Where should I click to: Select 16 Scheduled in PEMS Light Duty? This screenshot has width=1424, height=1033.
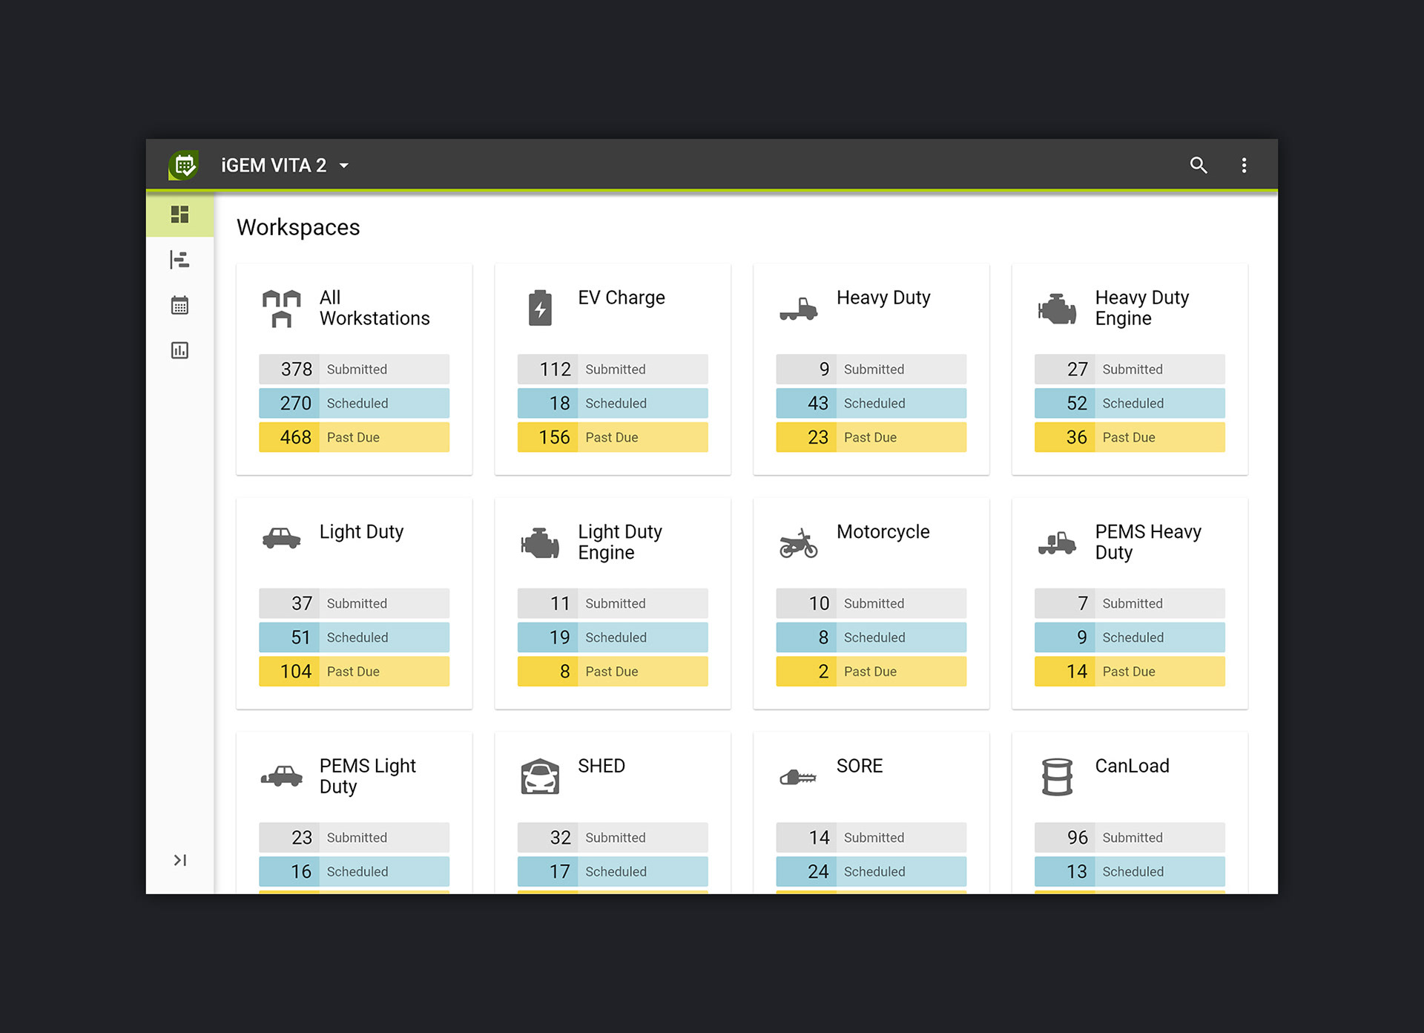point(354,871)
